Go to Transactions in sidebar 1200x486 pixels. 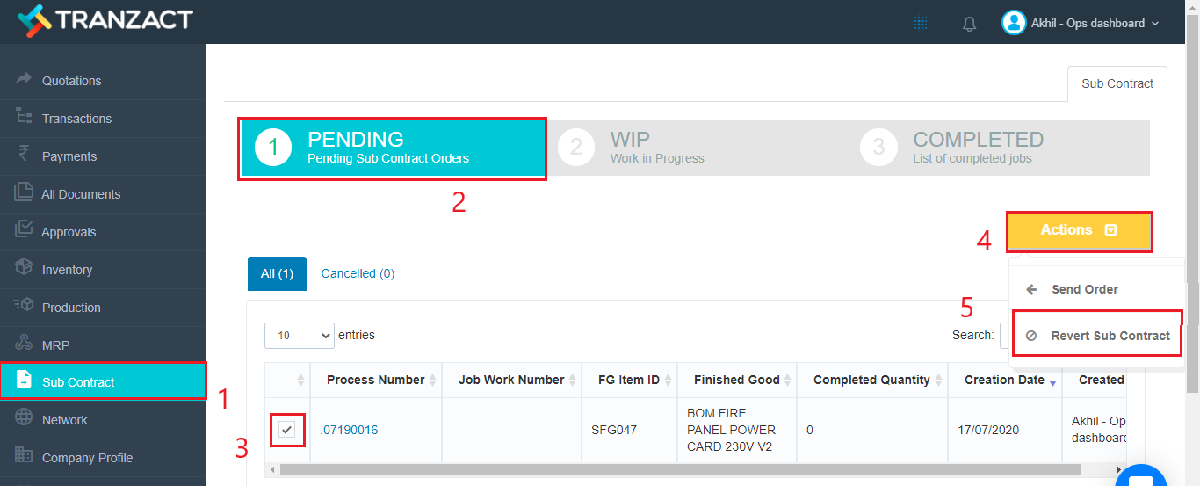103,119
